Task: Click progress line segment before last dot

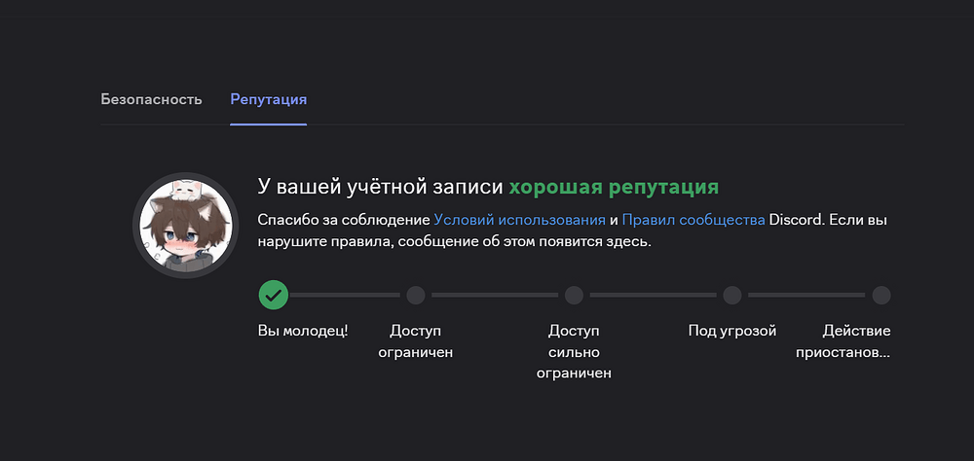Action: [x=806, y=295]
